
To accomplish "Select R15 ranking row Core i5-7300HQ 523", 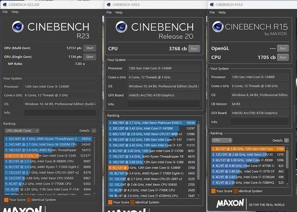I will (x=248, y=183).
